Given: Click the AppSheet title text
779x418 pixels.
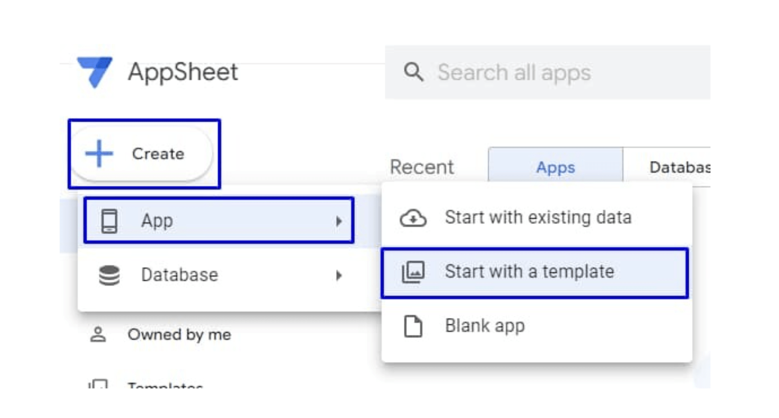Looking at the screenshot, I should (x=183, y=72).
